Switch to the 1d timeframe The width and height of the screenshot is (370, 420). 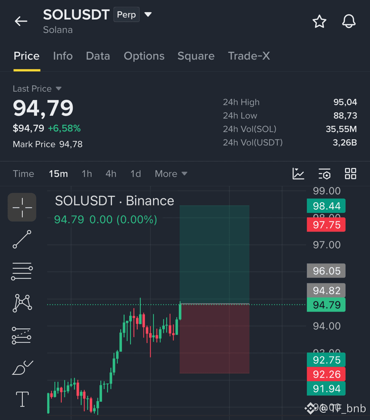[x=135, y=174]
